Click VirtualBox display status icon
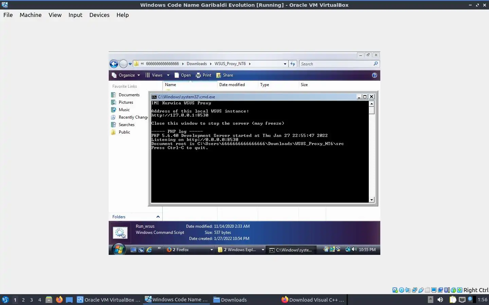Viewport: 489px width, 305px height. (x=434, y=290)
